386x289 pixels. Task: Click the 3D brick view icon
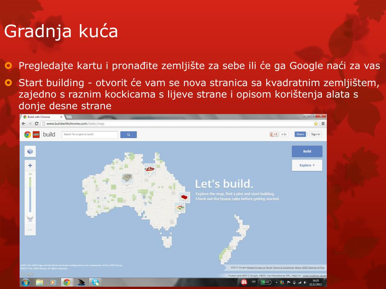(x=30, y=151)
